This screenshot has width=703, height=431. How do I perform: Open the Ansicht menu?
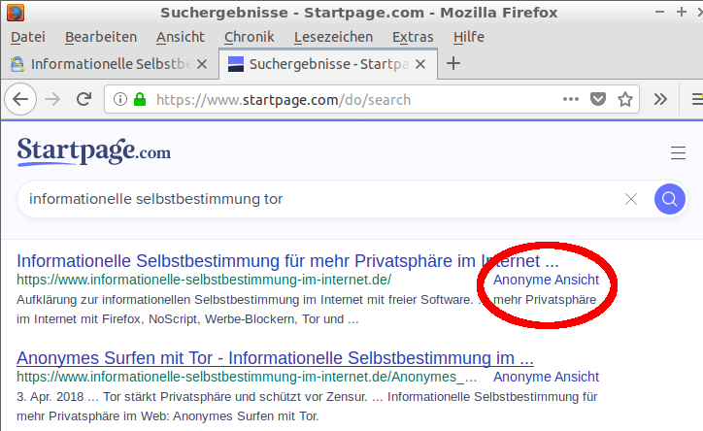click(181, 37)
